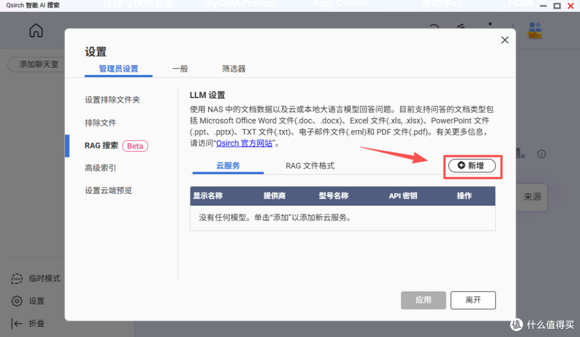Open the Qsirch 官方网站 link
This screenshot has width=580, height=337.
coord(244,143)
